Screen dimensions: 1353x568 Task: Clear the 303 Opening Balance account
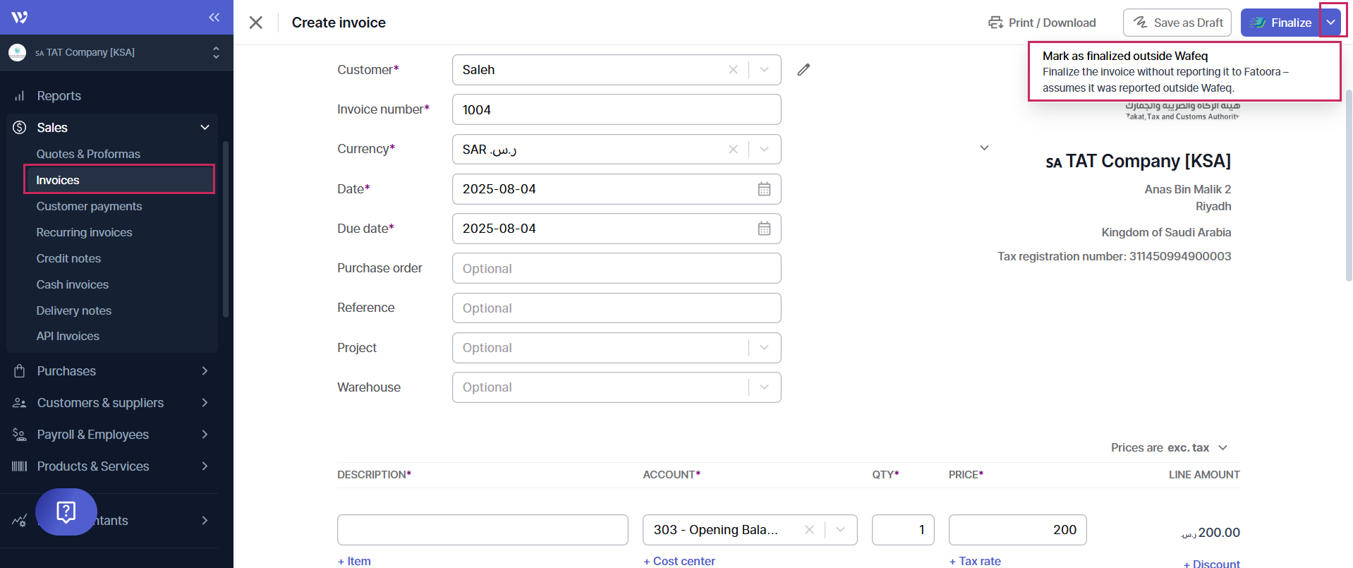(x=809, y=530)
